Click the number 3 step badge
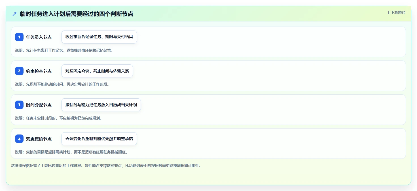This screenshot has height=191, width=417. (x=19, y=105)
